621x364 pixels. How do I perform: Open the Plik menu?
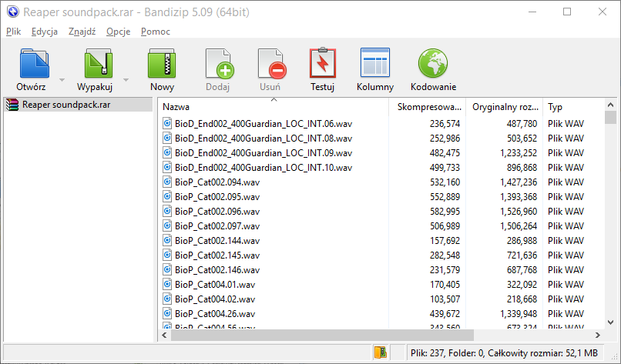[x=13, y=32]
